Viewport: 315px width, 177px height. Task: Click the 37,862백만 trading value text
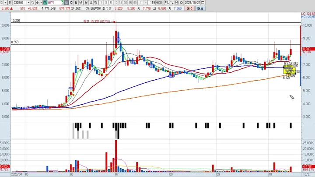pos(94,8)
